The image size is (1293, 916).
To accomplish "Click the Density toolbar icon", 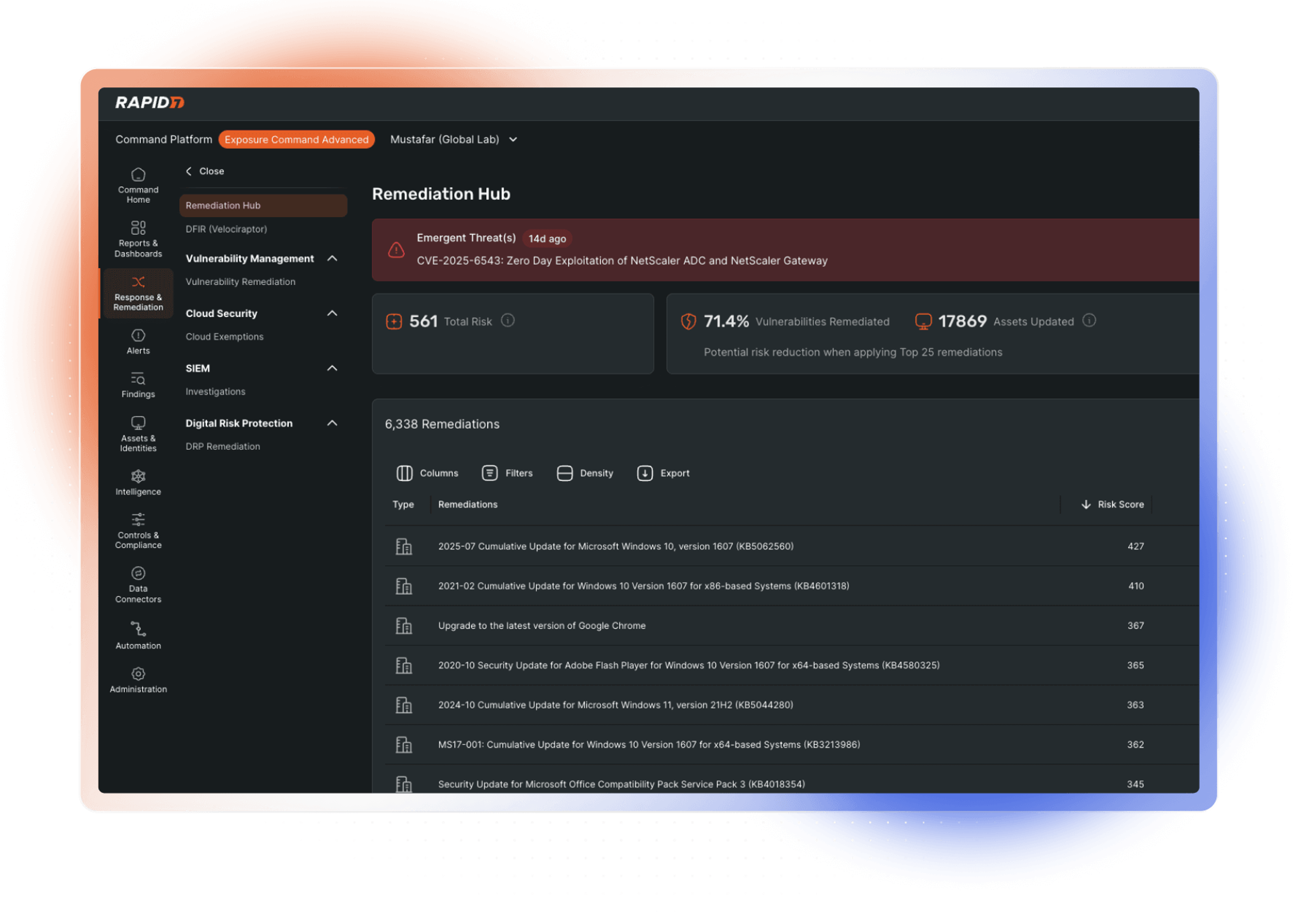I will (x=564, y=473).
